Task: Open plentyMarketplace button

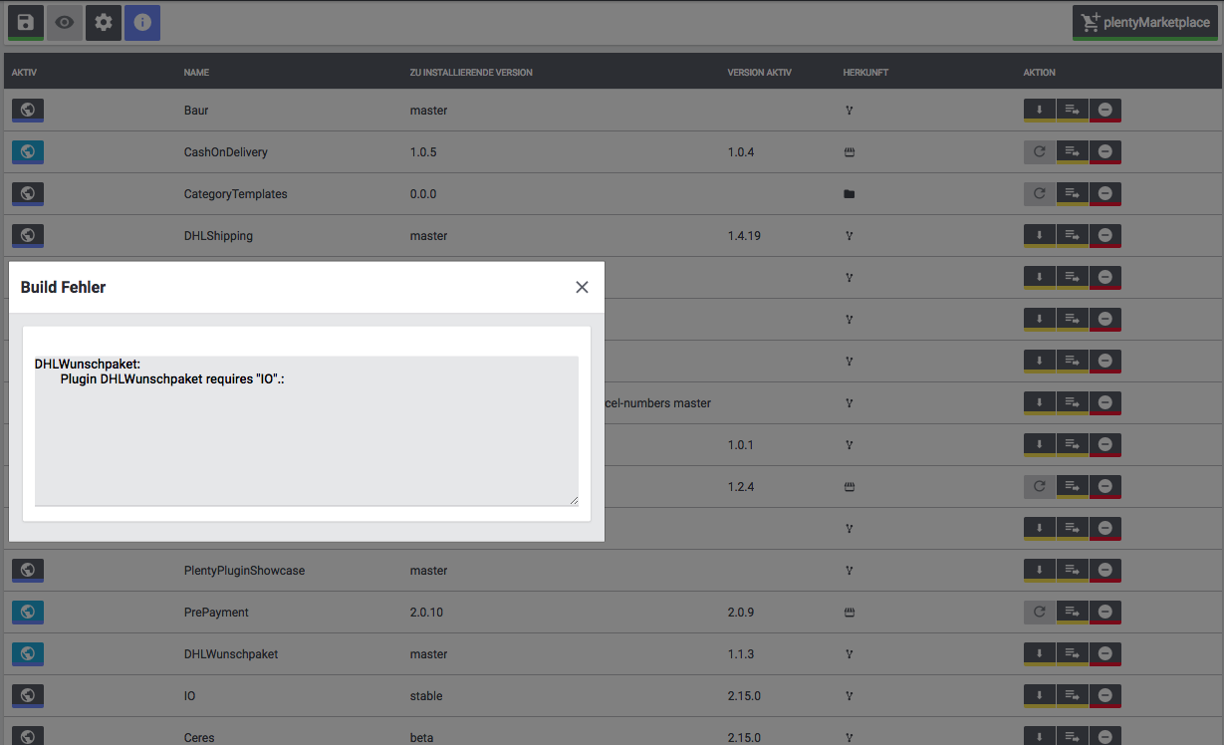Action: pos(1144,23)
